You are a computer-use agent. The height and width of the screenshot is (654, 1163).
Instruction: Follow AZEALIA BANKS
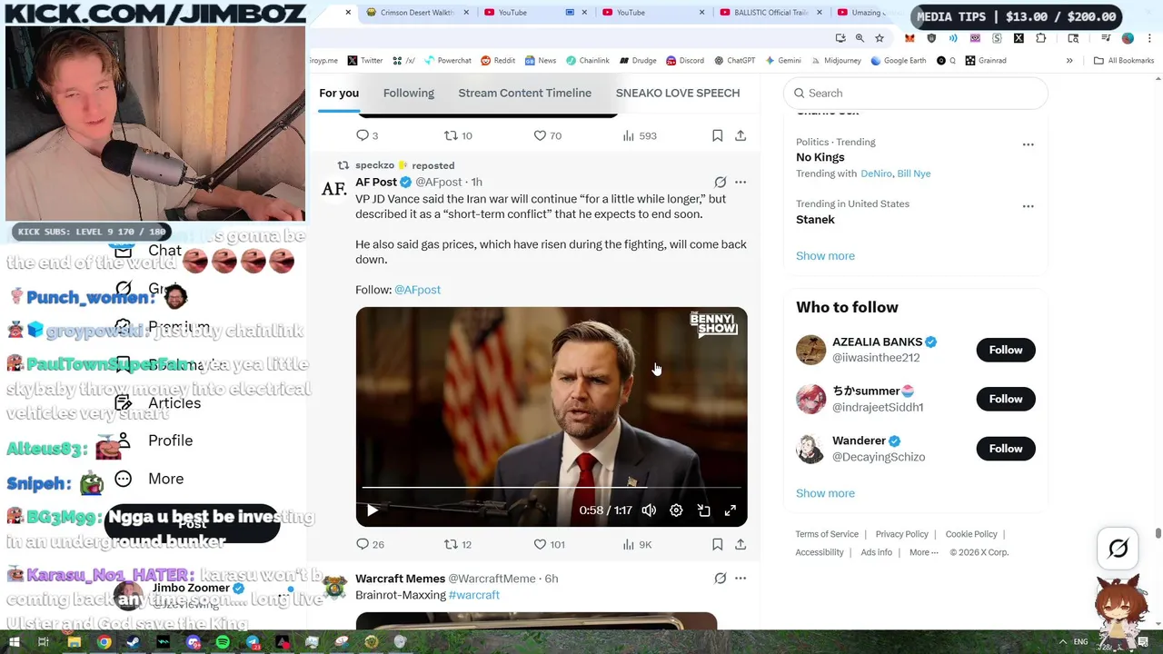click(x=1006, y=350)
